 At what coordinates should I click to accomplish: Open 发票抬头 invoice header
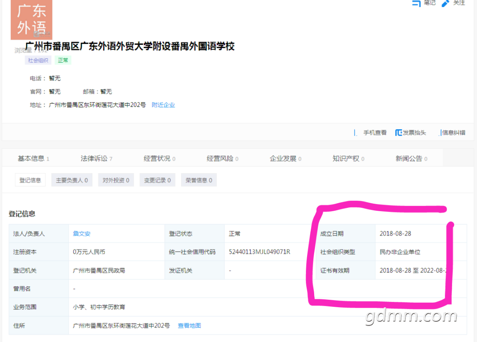411,132
